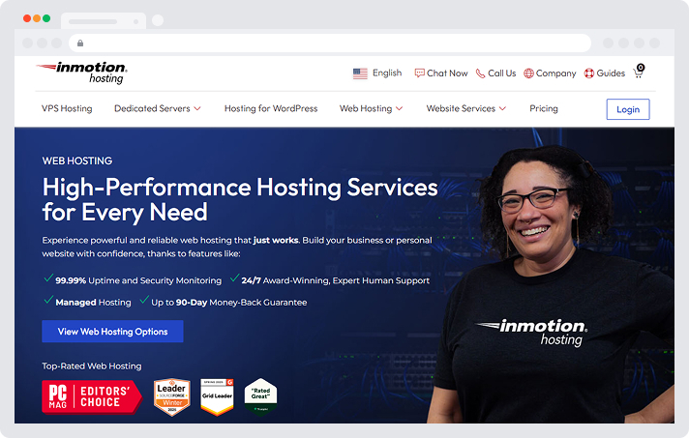Expand the Website Services dropdown chevron
Image resolution: width=689 pixels, height=438 pixels.
click(x=502, y=108)
